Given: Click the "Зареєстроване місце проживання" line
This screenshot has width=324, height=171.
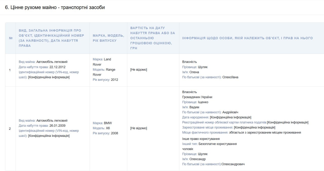Looking at the screenshot, I should (x=229, y=127).
